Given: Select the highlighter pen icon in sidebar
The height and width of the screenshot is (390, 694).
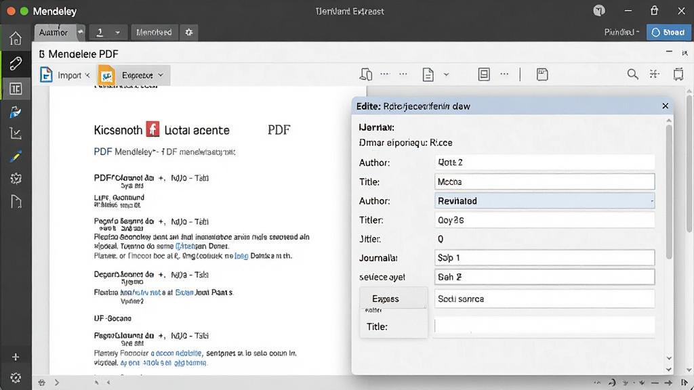Looking at the screenshot, I should tap(16, 156).
